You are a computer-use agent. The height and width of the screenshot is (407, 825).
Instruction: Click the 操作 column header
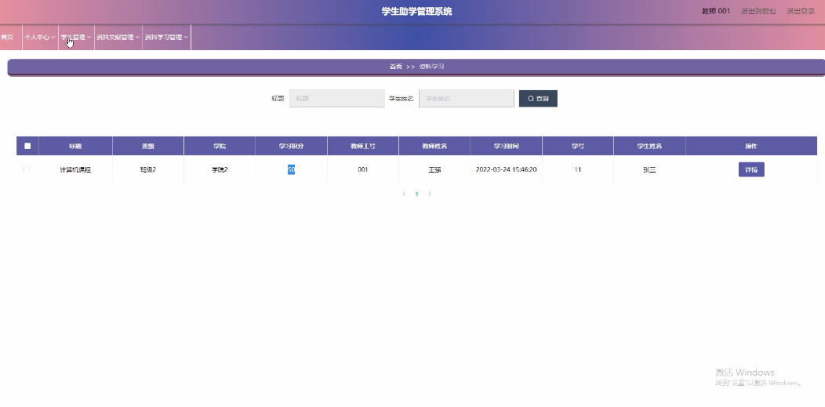click(x=751, y=146)
